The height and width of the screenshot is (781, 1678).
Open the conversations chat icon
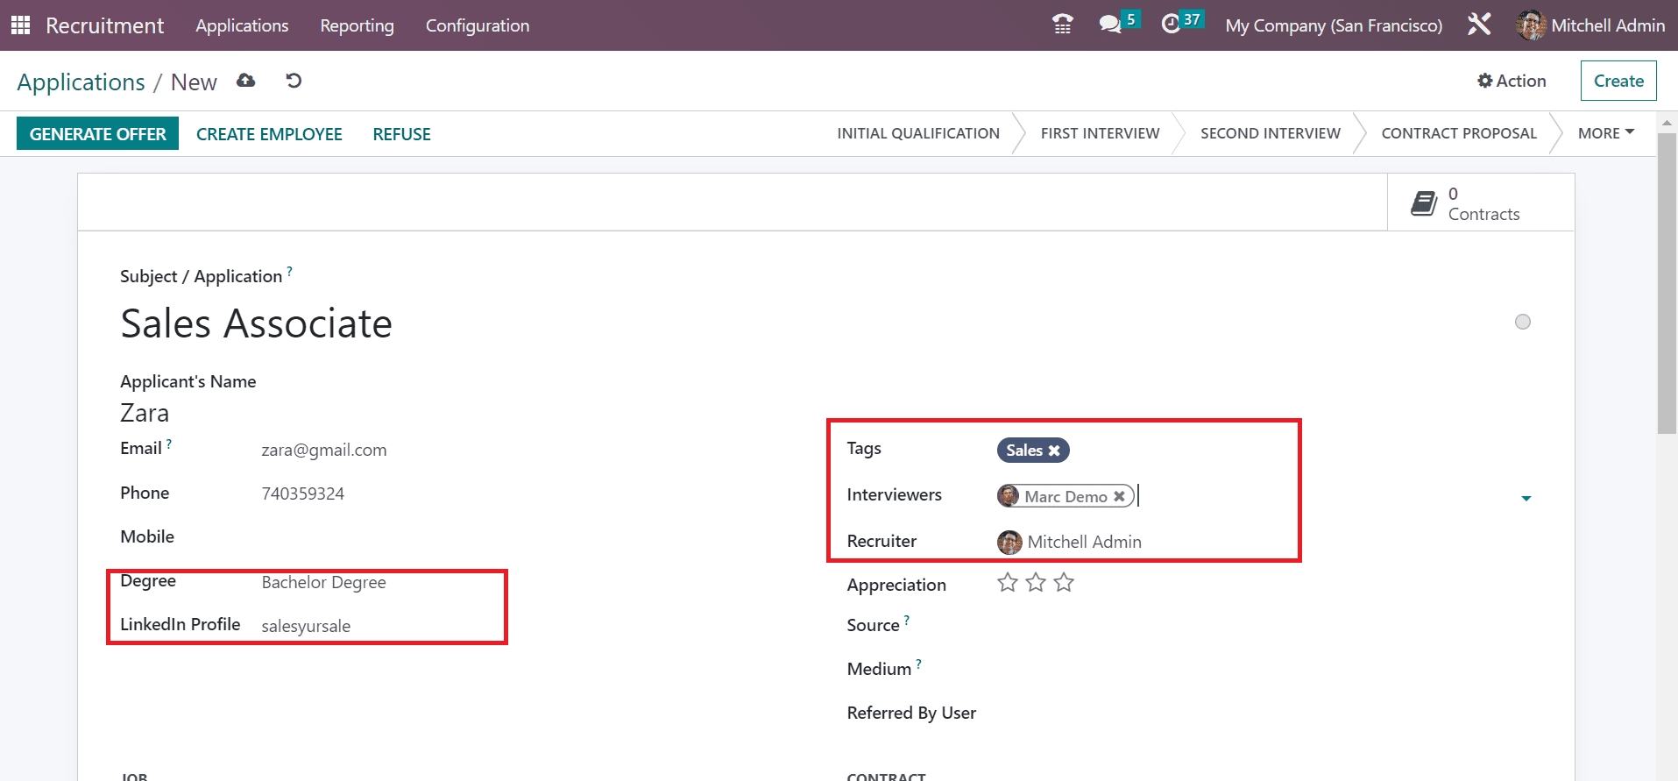[1110, 25]
